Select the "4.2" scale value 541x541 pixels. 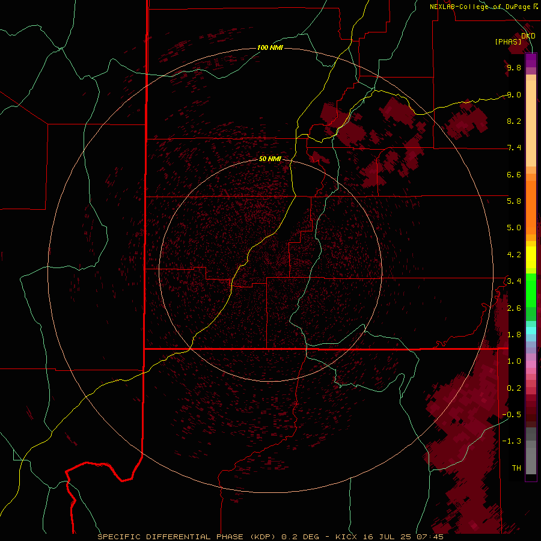514,255
